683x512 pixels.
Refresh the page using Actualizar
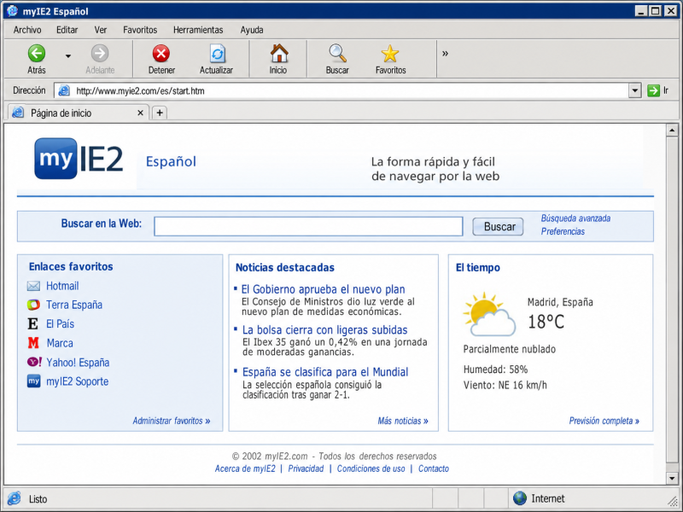(217, 60)
